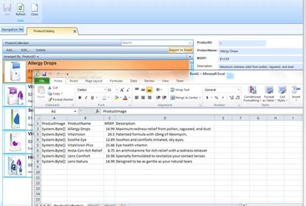
Task: Open the Calibri font name dropdown
Action: (x=105, y=90)
